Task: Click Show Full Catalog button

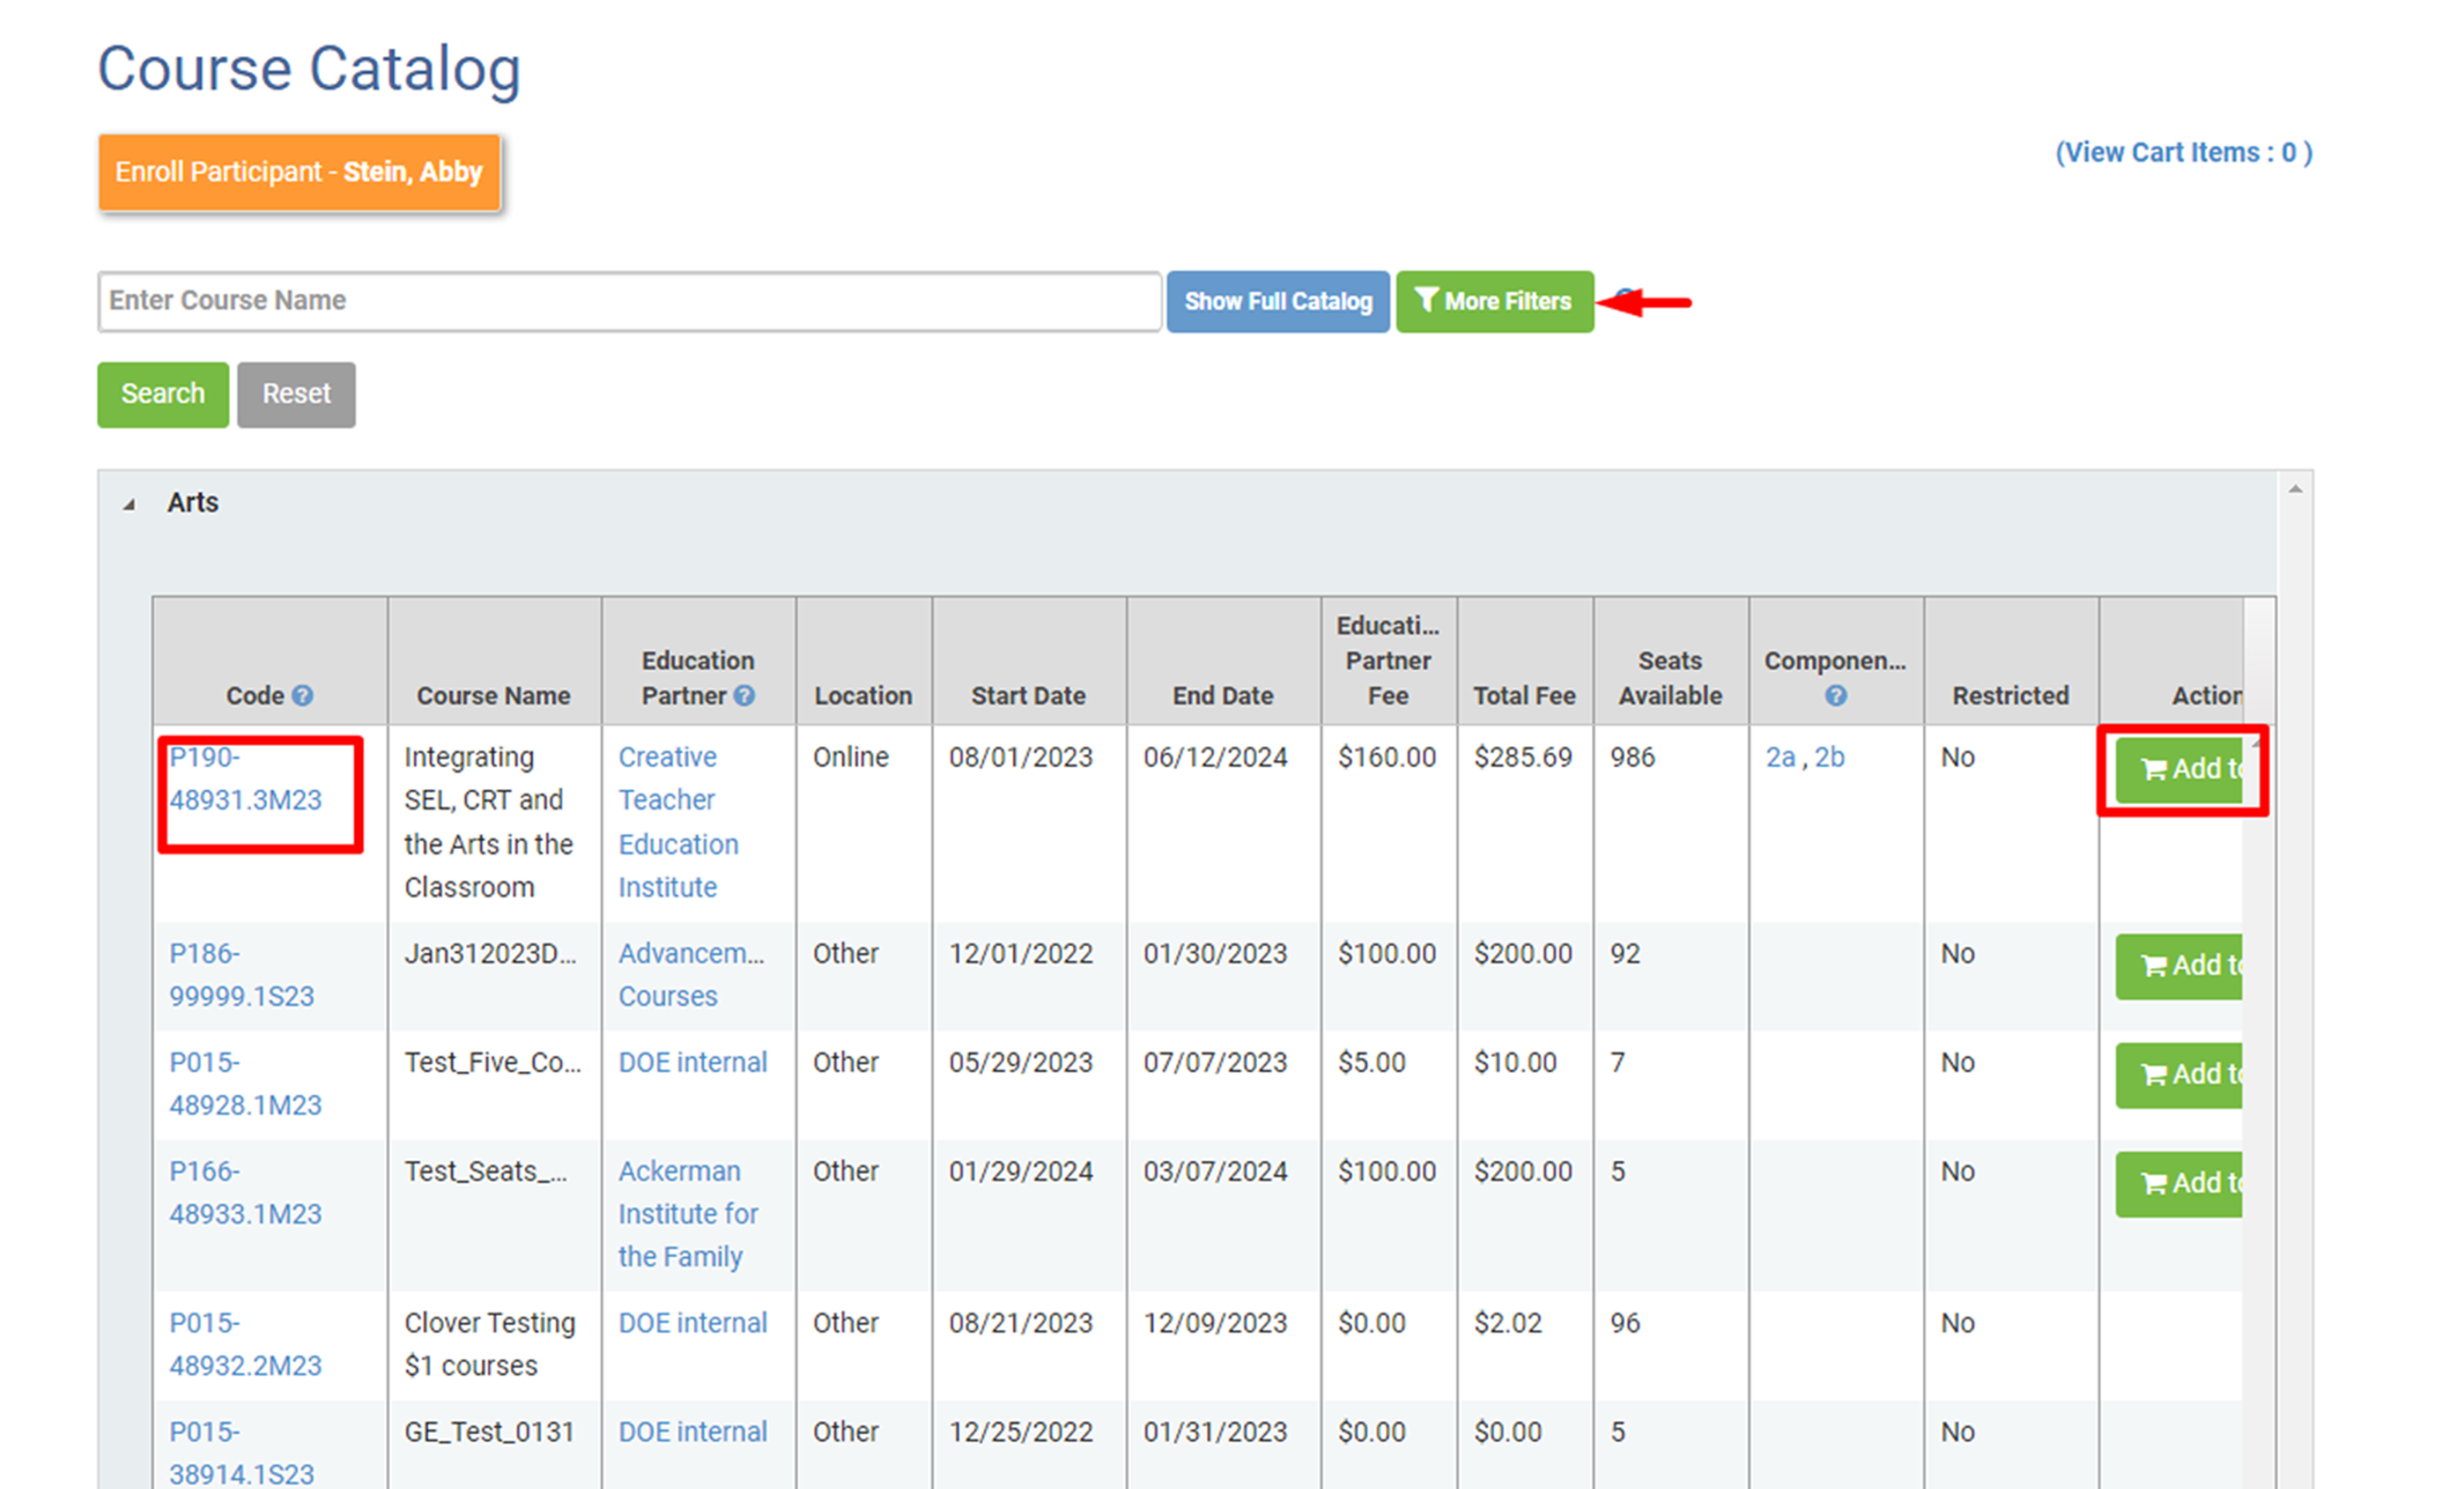Action: tap(1277, 301)
